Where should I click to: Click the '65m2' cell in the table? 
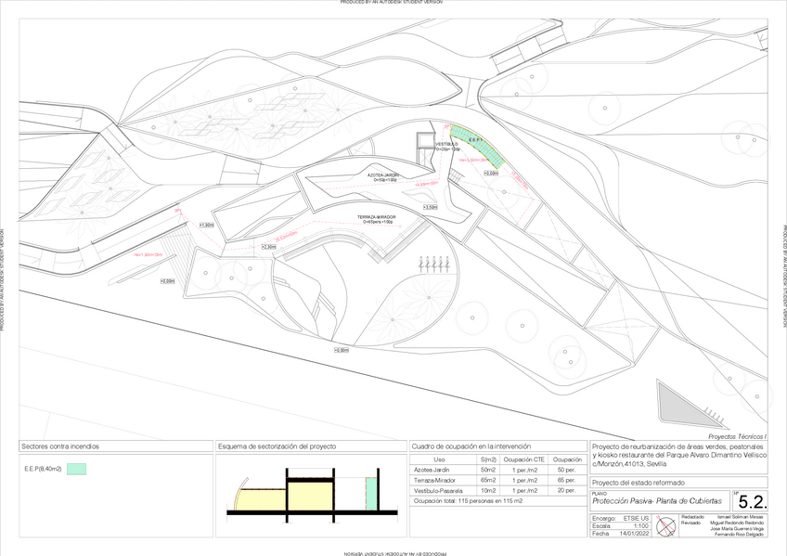pos(488,480)
